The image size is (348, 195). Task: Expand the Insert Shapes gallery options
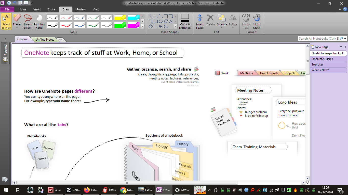[x=176, y=26]
